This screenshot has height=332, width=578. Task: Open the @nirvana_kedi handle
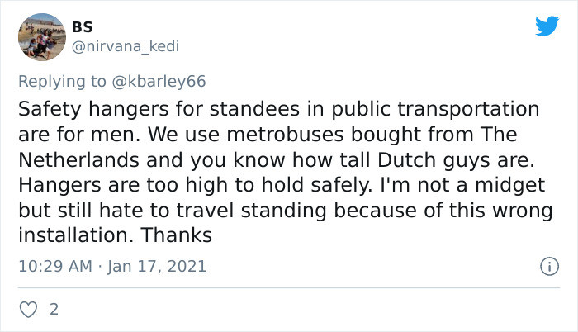(126, 46)
